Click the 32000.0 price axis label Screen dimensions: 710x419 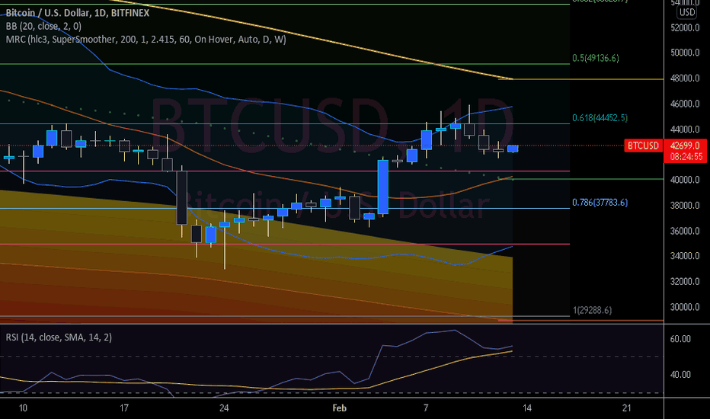pyautogui.click(x=685, y=281)
